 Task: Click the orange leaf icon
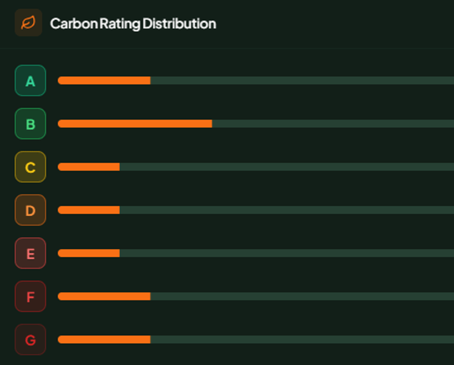(28, 22)
